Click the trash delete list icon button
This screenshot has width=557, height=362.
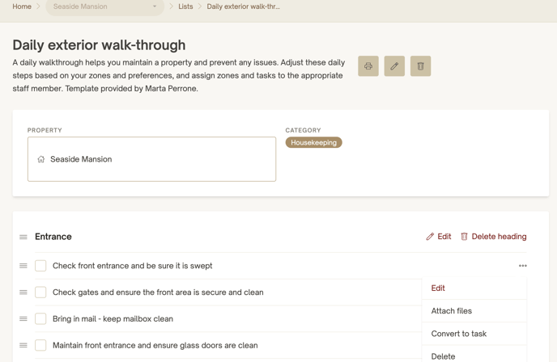tap(421, 66)
